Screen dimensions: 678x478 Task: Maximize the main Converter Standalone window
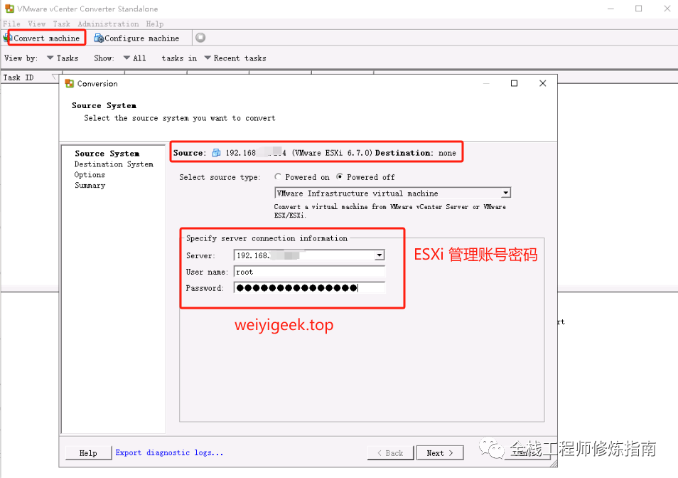(638, 9)
